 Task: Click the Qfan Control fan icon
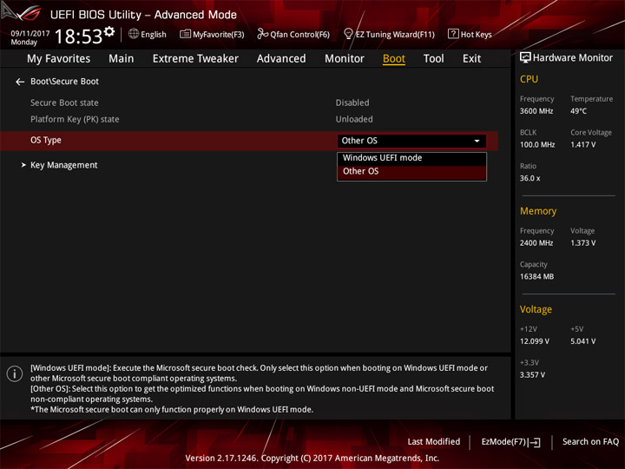(262, 34)
